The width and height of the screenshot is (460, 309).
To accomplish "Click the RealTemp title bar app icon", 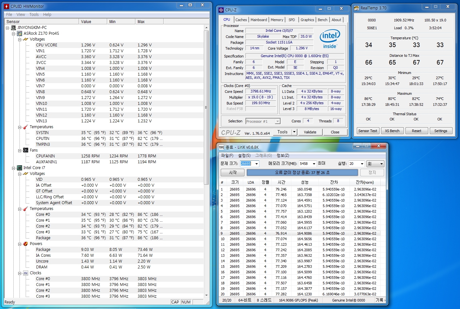I will (x=356, y=8).
